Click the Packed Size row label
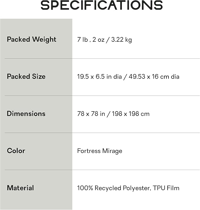This screenshot has height=210, width=200. click(26, 76)
